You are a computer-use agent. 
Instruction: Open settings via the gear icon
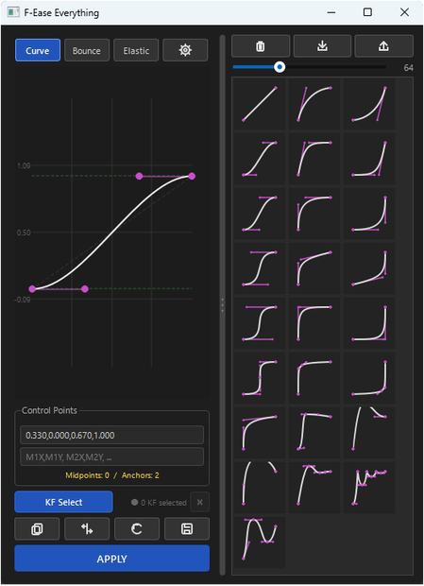point(185,50)
